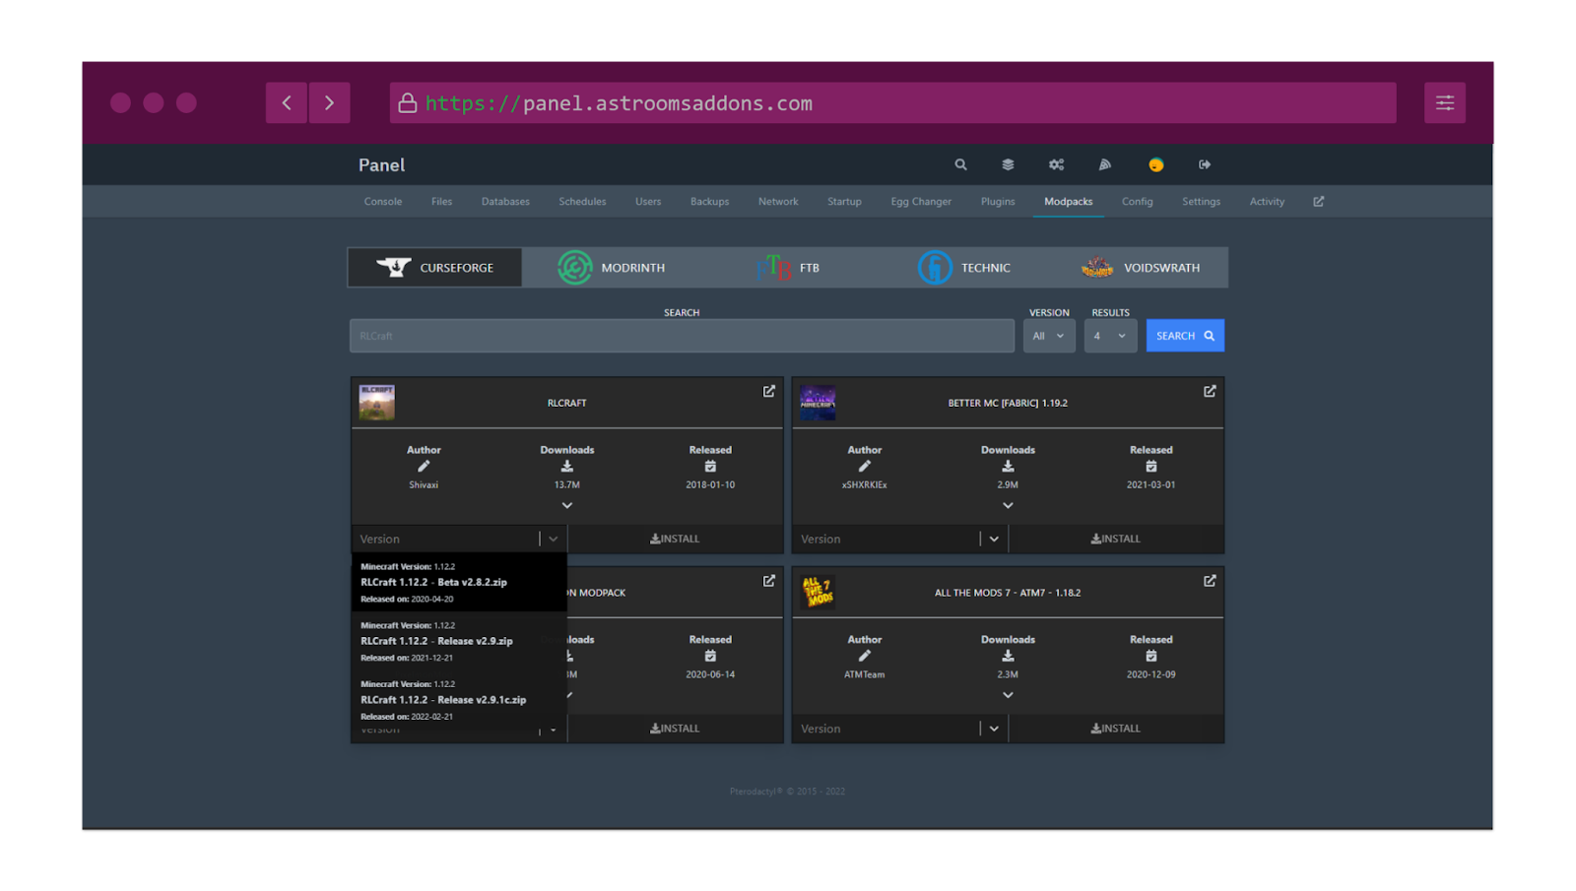Open the Console tab
This screenshot has height=891, width=1576.
383,201
